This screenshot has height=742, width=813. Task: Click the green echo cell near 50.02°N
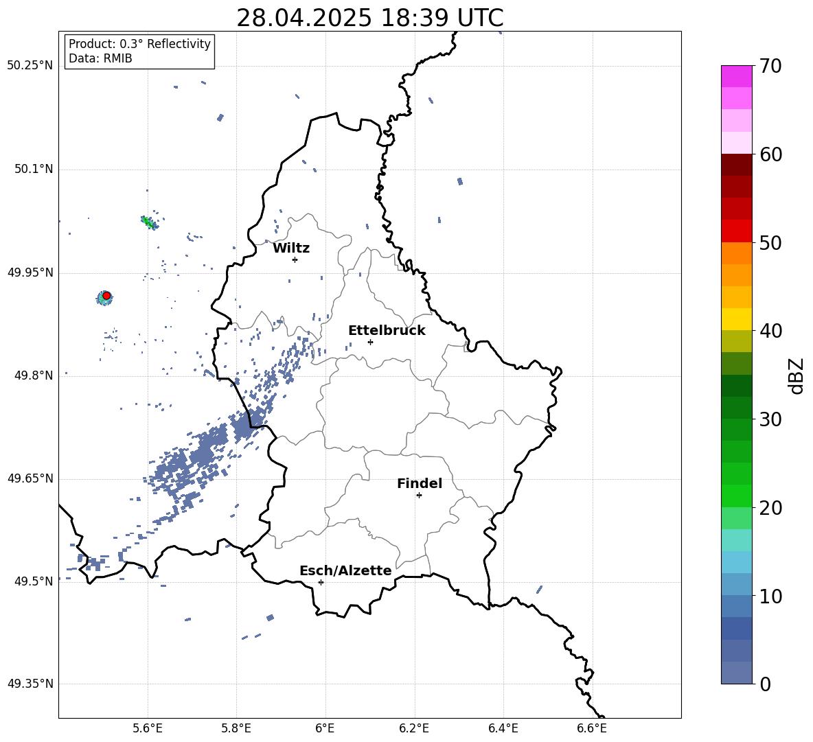[149, 223]
